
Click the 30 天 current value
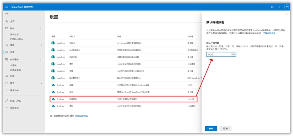coord(190,85)
